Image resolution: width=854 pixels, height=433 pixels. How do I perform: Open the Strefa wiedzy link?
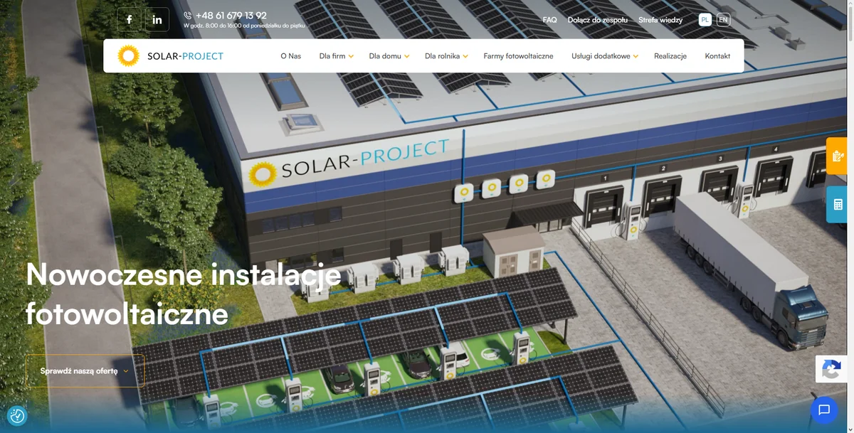660,20
